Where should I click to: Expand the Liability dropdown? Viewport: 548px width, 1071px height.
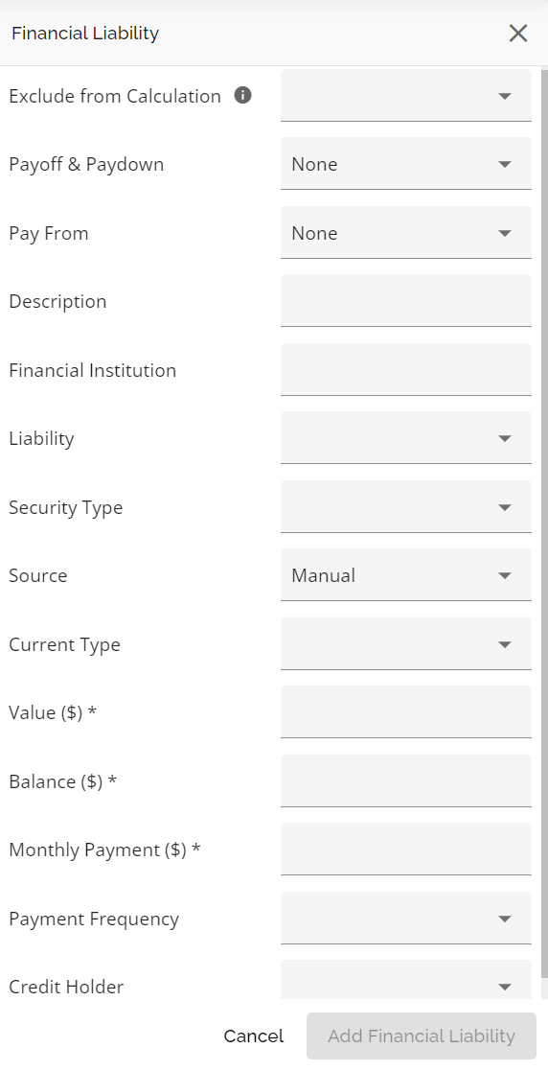click(405, 438)
